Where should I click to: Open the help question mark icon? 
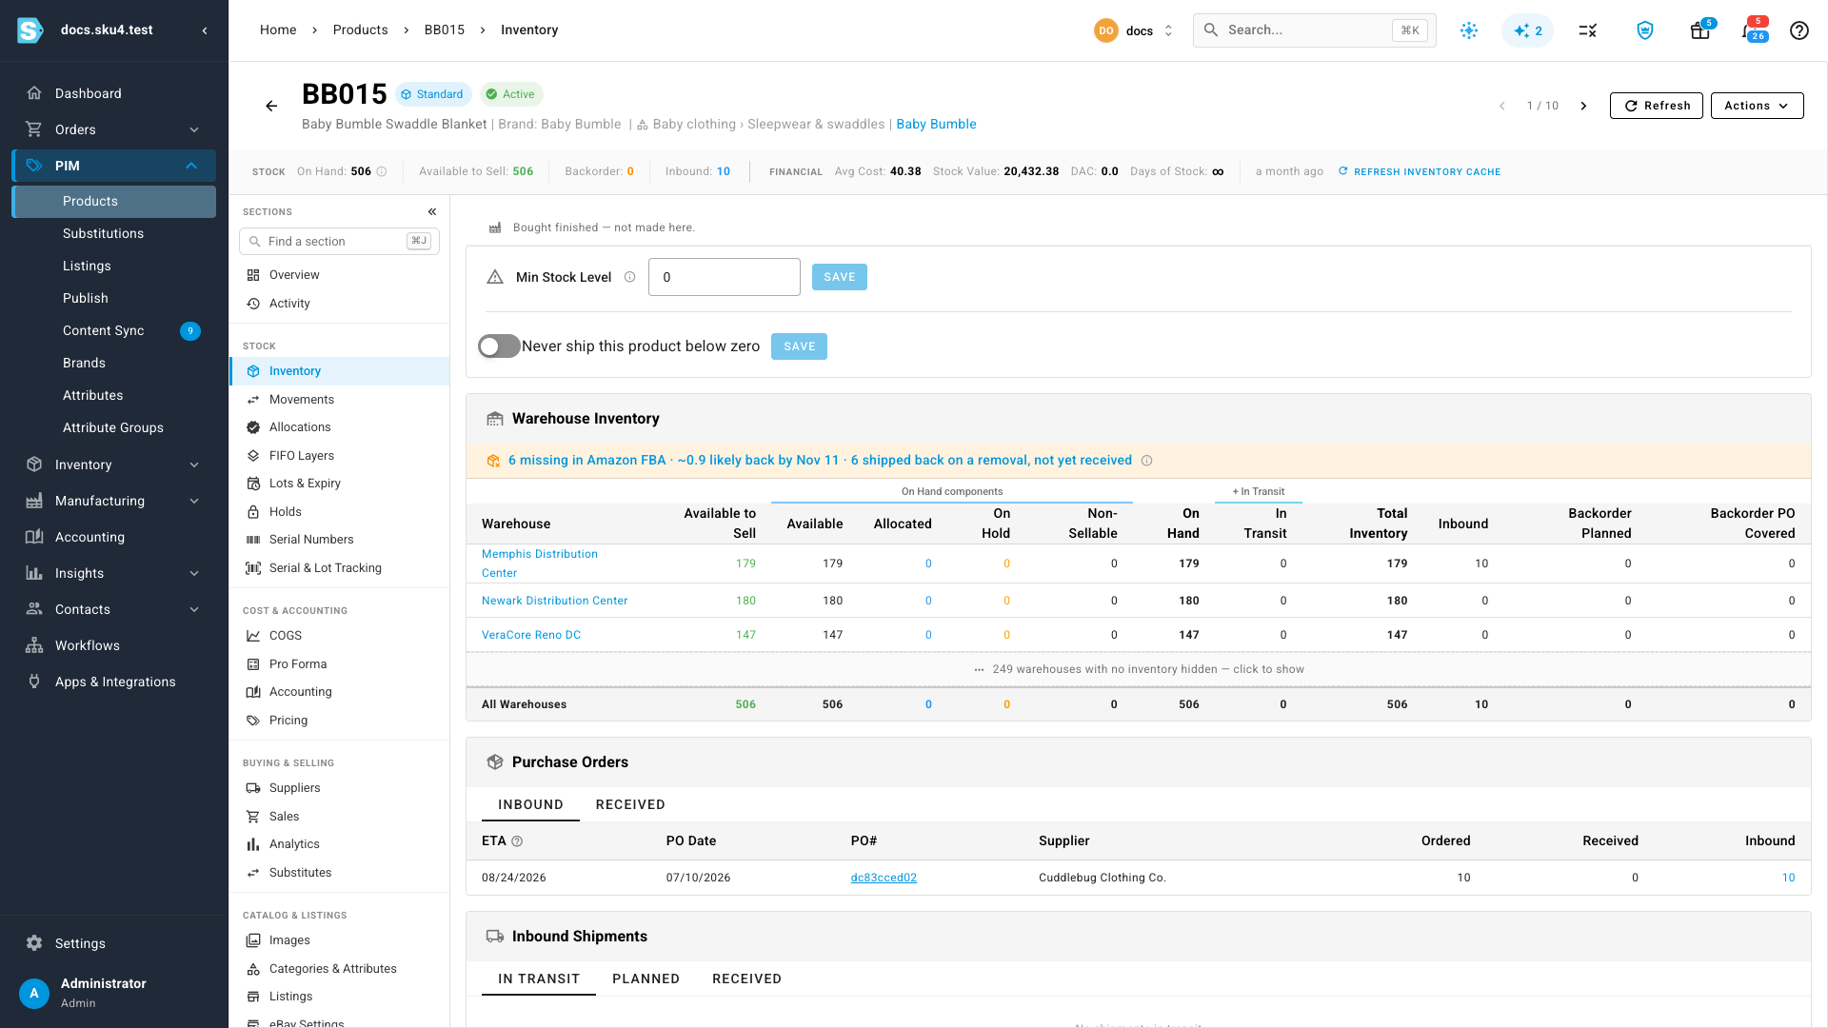pyautogui.click(x=1798, y=30)
